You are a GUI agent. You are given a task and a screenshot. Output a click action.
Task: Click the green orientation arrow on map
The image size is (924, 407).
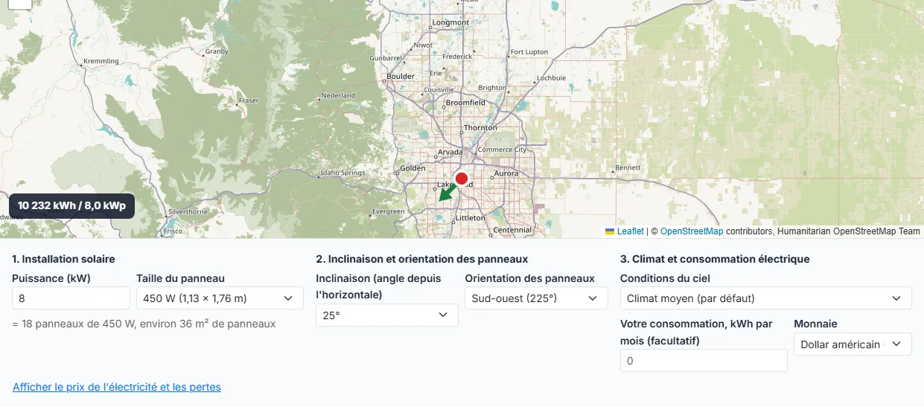coord(447,193)
